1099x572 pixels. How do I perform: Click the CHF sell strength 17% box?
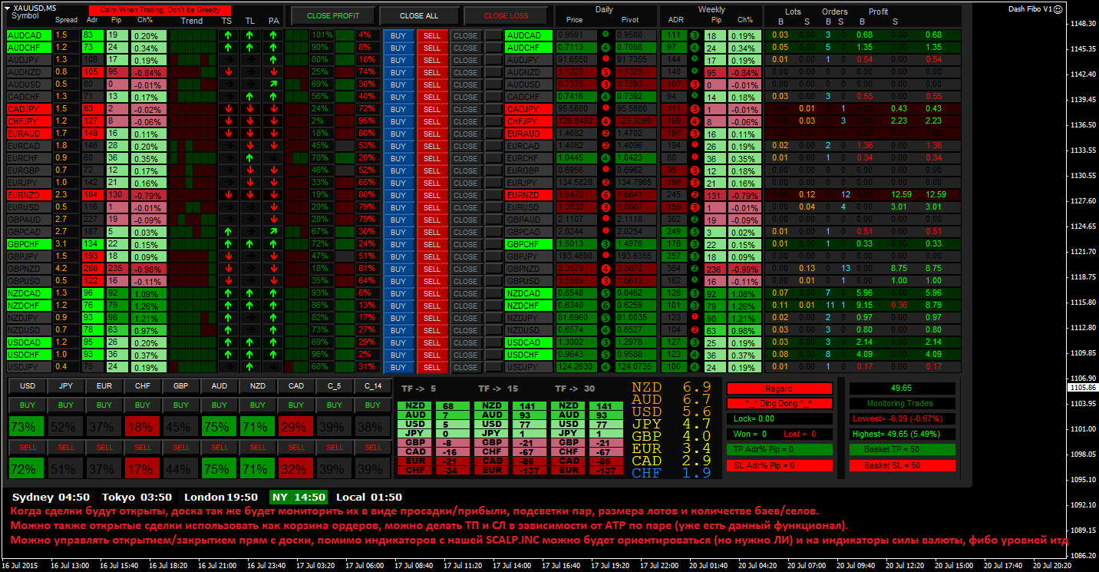143,469
